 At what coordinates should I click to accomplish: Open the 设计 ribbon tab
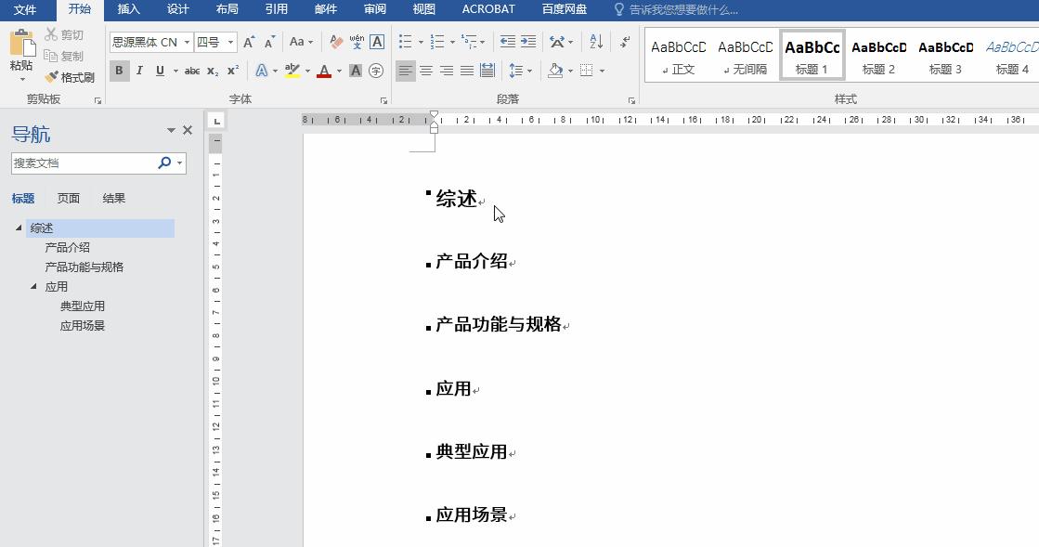(177, 9)
